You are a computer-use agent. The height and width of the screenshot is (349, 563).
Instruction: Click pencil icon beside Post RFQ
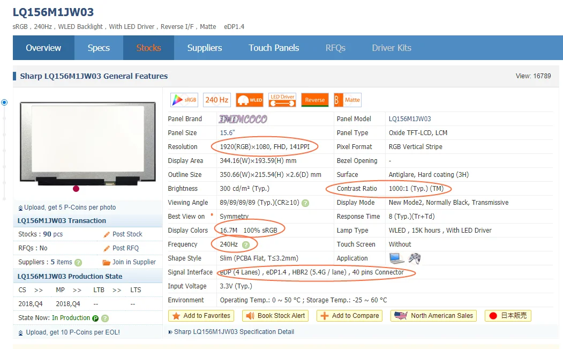pyautogui.click(x=107, y=248)
